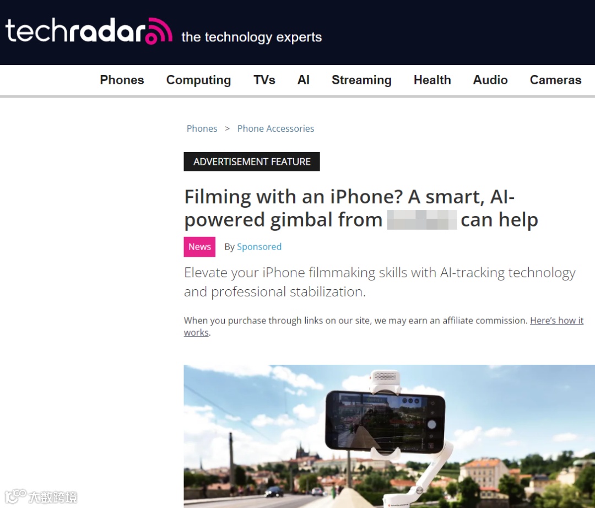Open the Audio section
595x508 pixels.
click(x=490, y=80)
